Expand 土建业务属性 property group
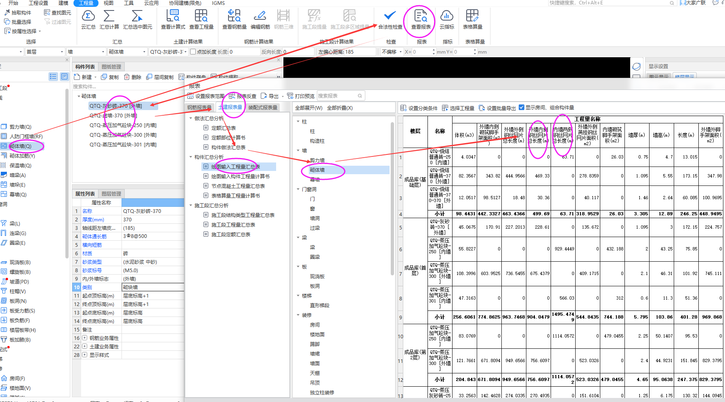Screen dimensions: 725x402 point(84,346)
